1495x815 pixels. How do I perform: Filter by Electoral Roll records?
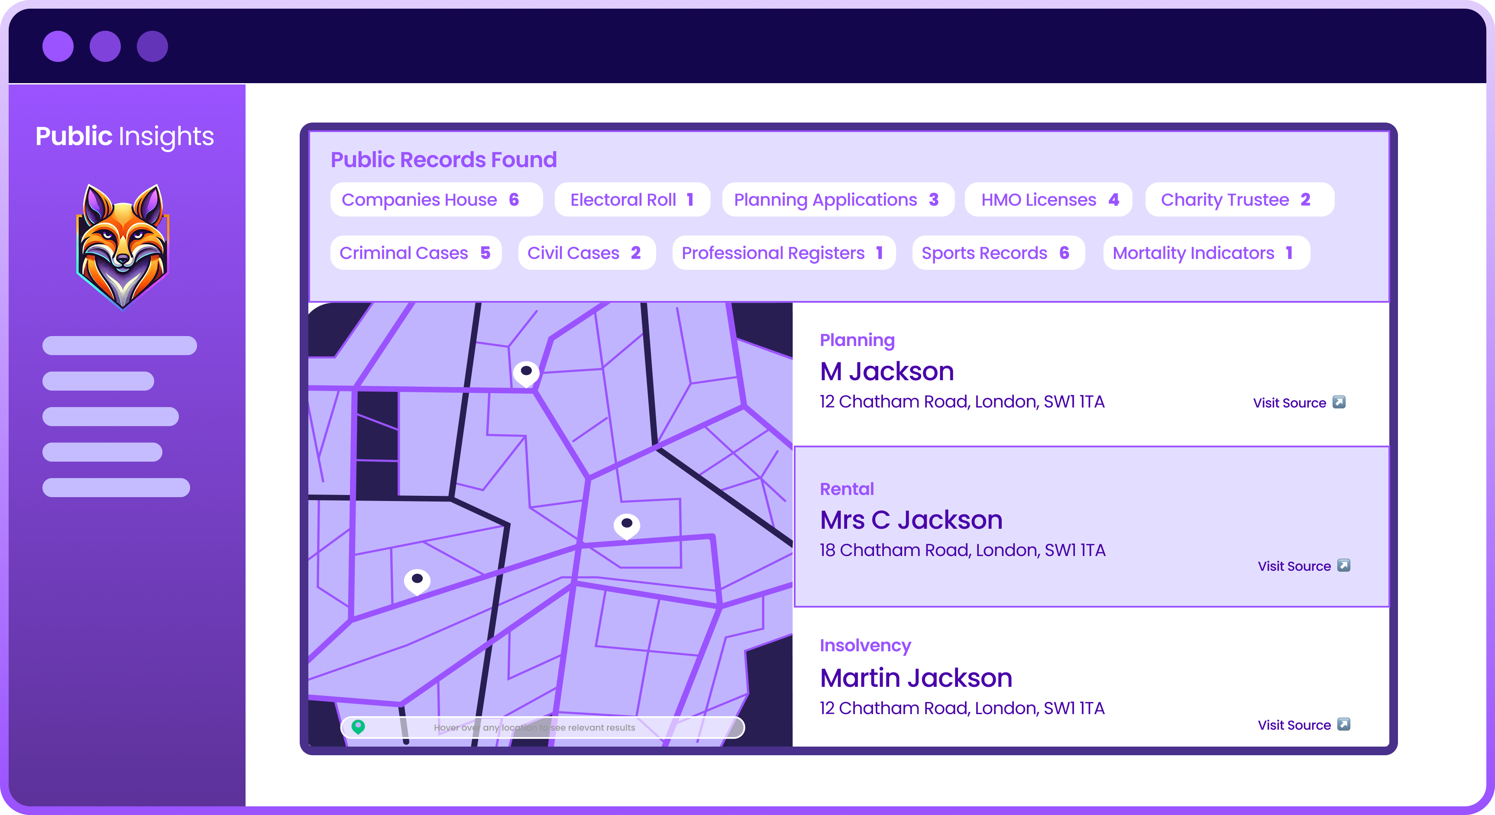(632, 200)
